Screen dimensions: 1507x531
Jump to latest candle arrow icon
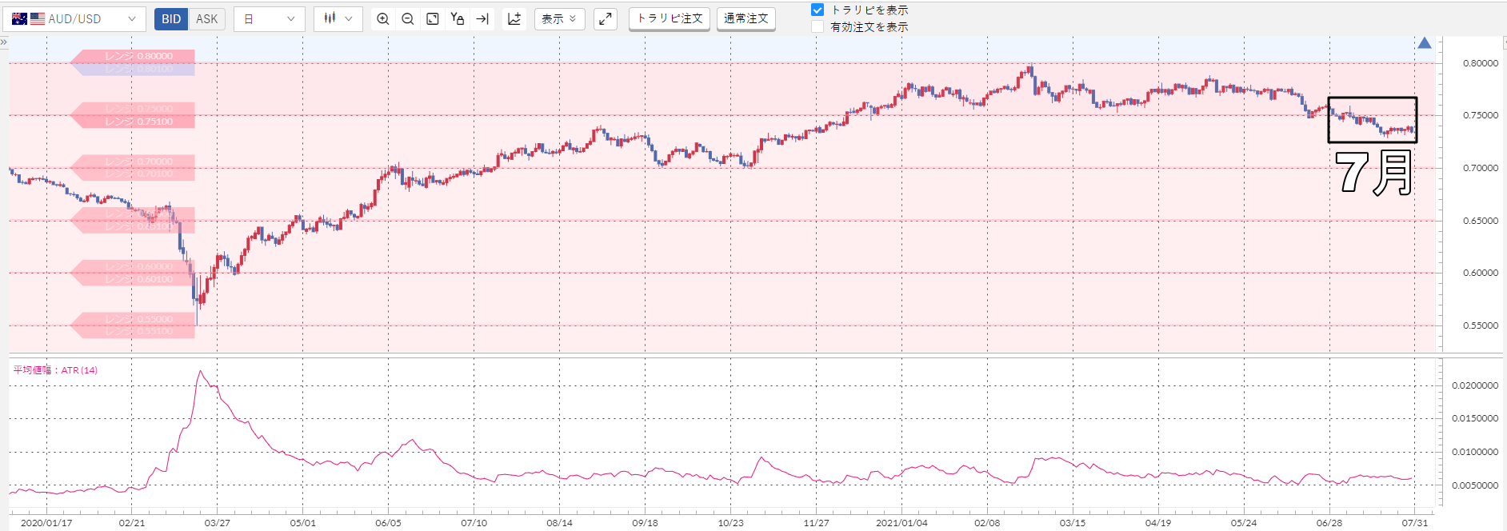[482, 19]
